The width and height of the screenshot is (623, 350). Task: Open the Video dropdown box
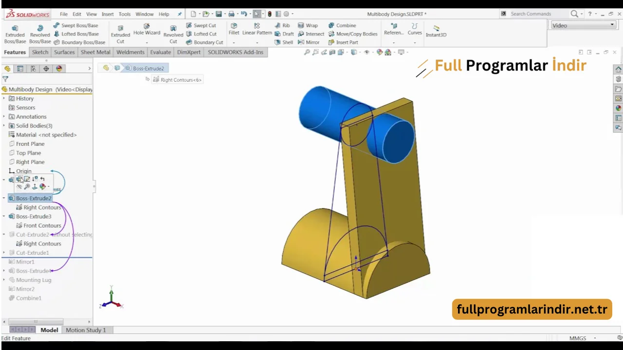(583, 25)
